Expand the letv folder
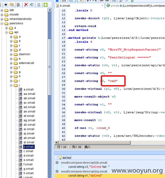Screen dimensions: 165x178 coord(2,10)
